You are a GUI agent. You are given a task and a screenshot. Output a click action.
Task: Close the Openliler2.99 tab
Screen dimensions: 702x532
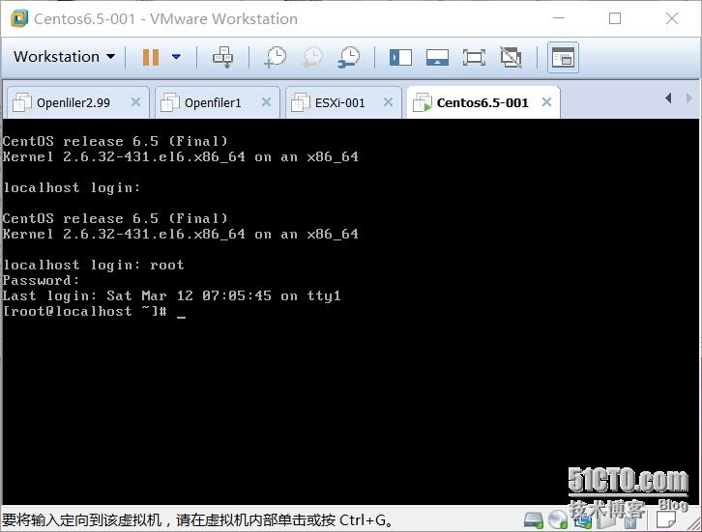[x=135, y=102]
